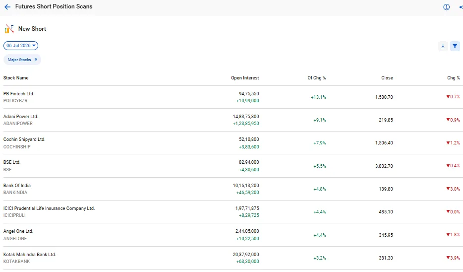463x272 pixels.
Task: Click OI change value +1,23,85,950
Action: [246, 123]
